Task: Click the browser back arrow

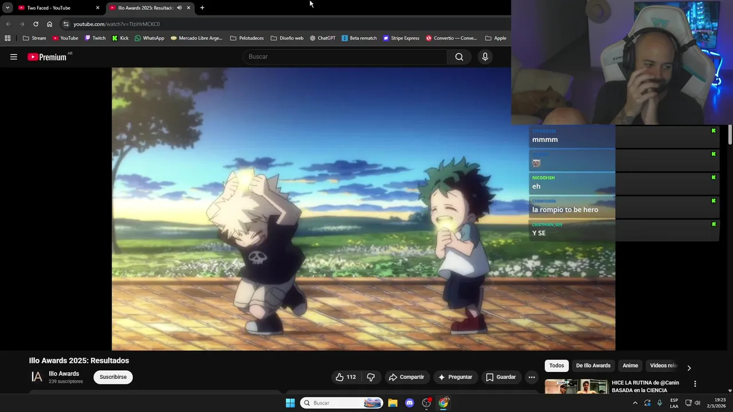Action: [8, 24]
